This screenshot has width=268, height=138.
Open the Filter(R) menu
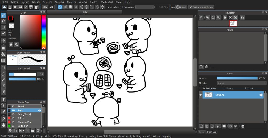click(36, 2)
